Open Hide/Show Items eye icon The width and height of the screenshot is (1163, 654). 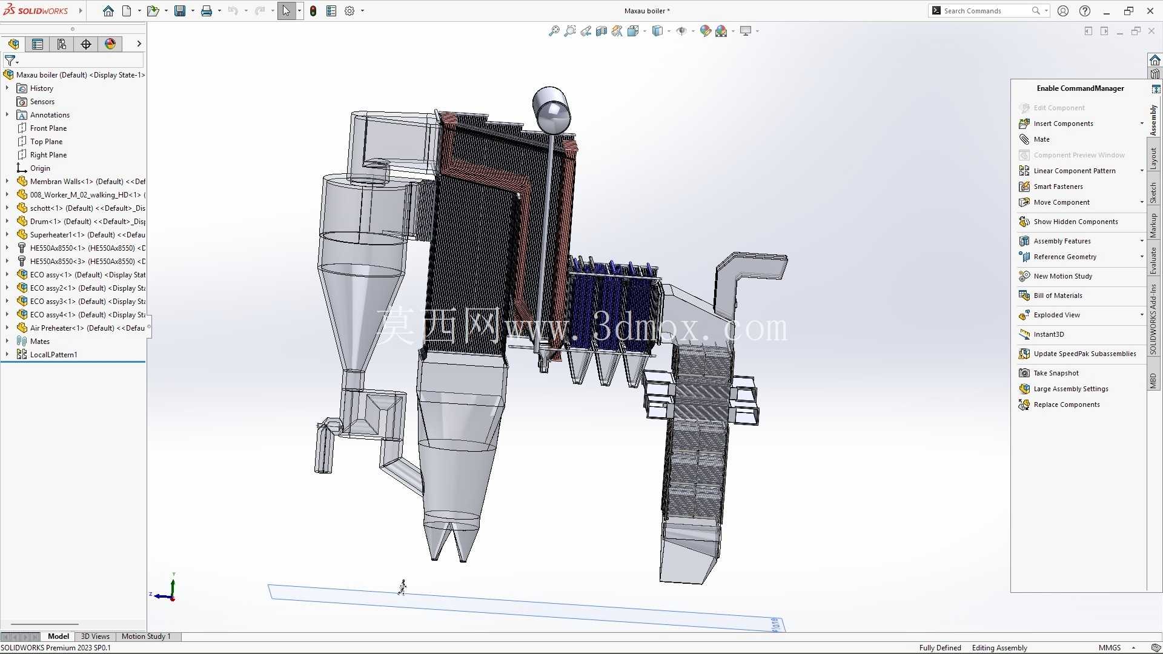(681, 31)
